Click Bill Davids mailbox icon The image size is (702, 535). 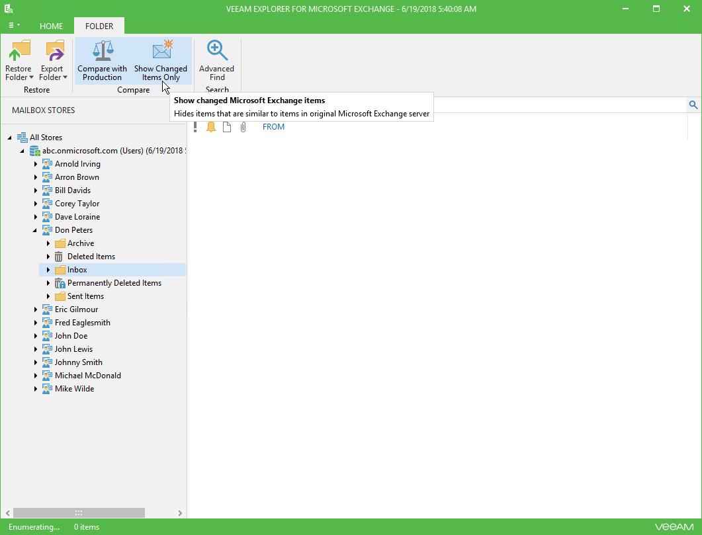pos(47,190)
